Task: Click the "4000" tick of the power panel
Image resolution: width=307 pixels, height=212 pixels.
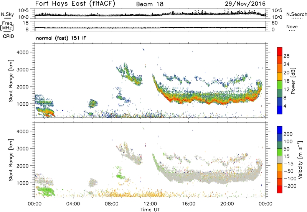Action: click(x=23, y=52)
